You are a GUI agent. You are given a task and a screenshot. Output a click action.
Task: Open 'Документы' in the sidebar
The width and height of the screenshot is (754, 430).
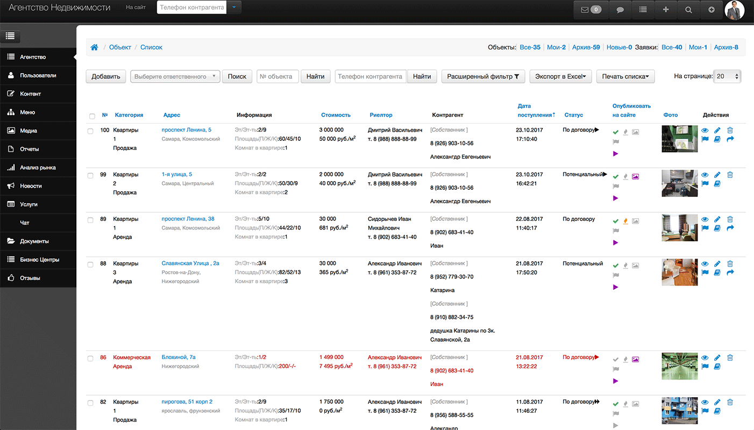coord(38,241)
